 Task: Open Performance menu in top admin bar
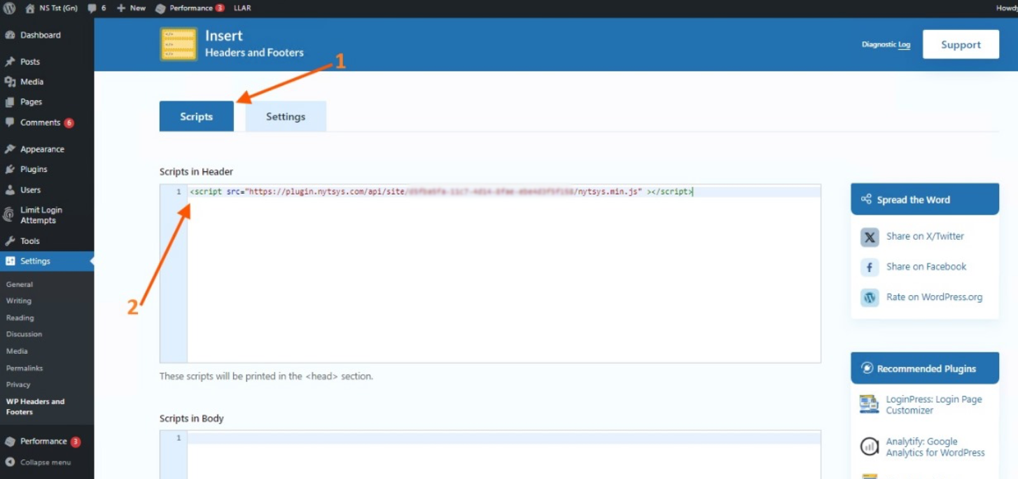tap(190, 8)
